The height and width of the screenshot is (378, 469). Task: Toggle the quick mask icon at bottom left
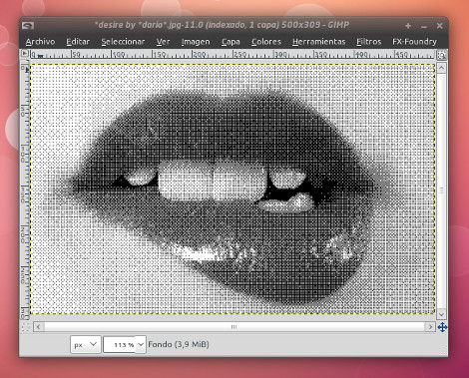[x=25, y=327]
